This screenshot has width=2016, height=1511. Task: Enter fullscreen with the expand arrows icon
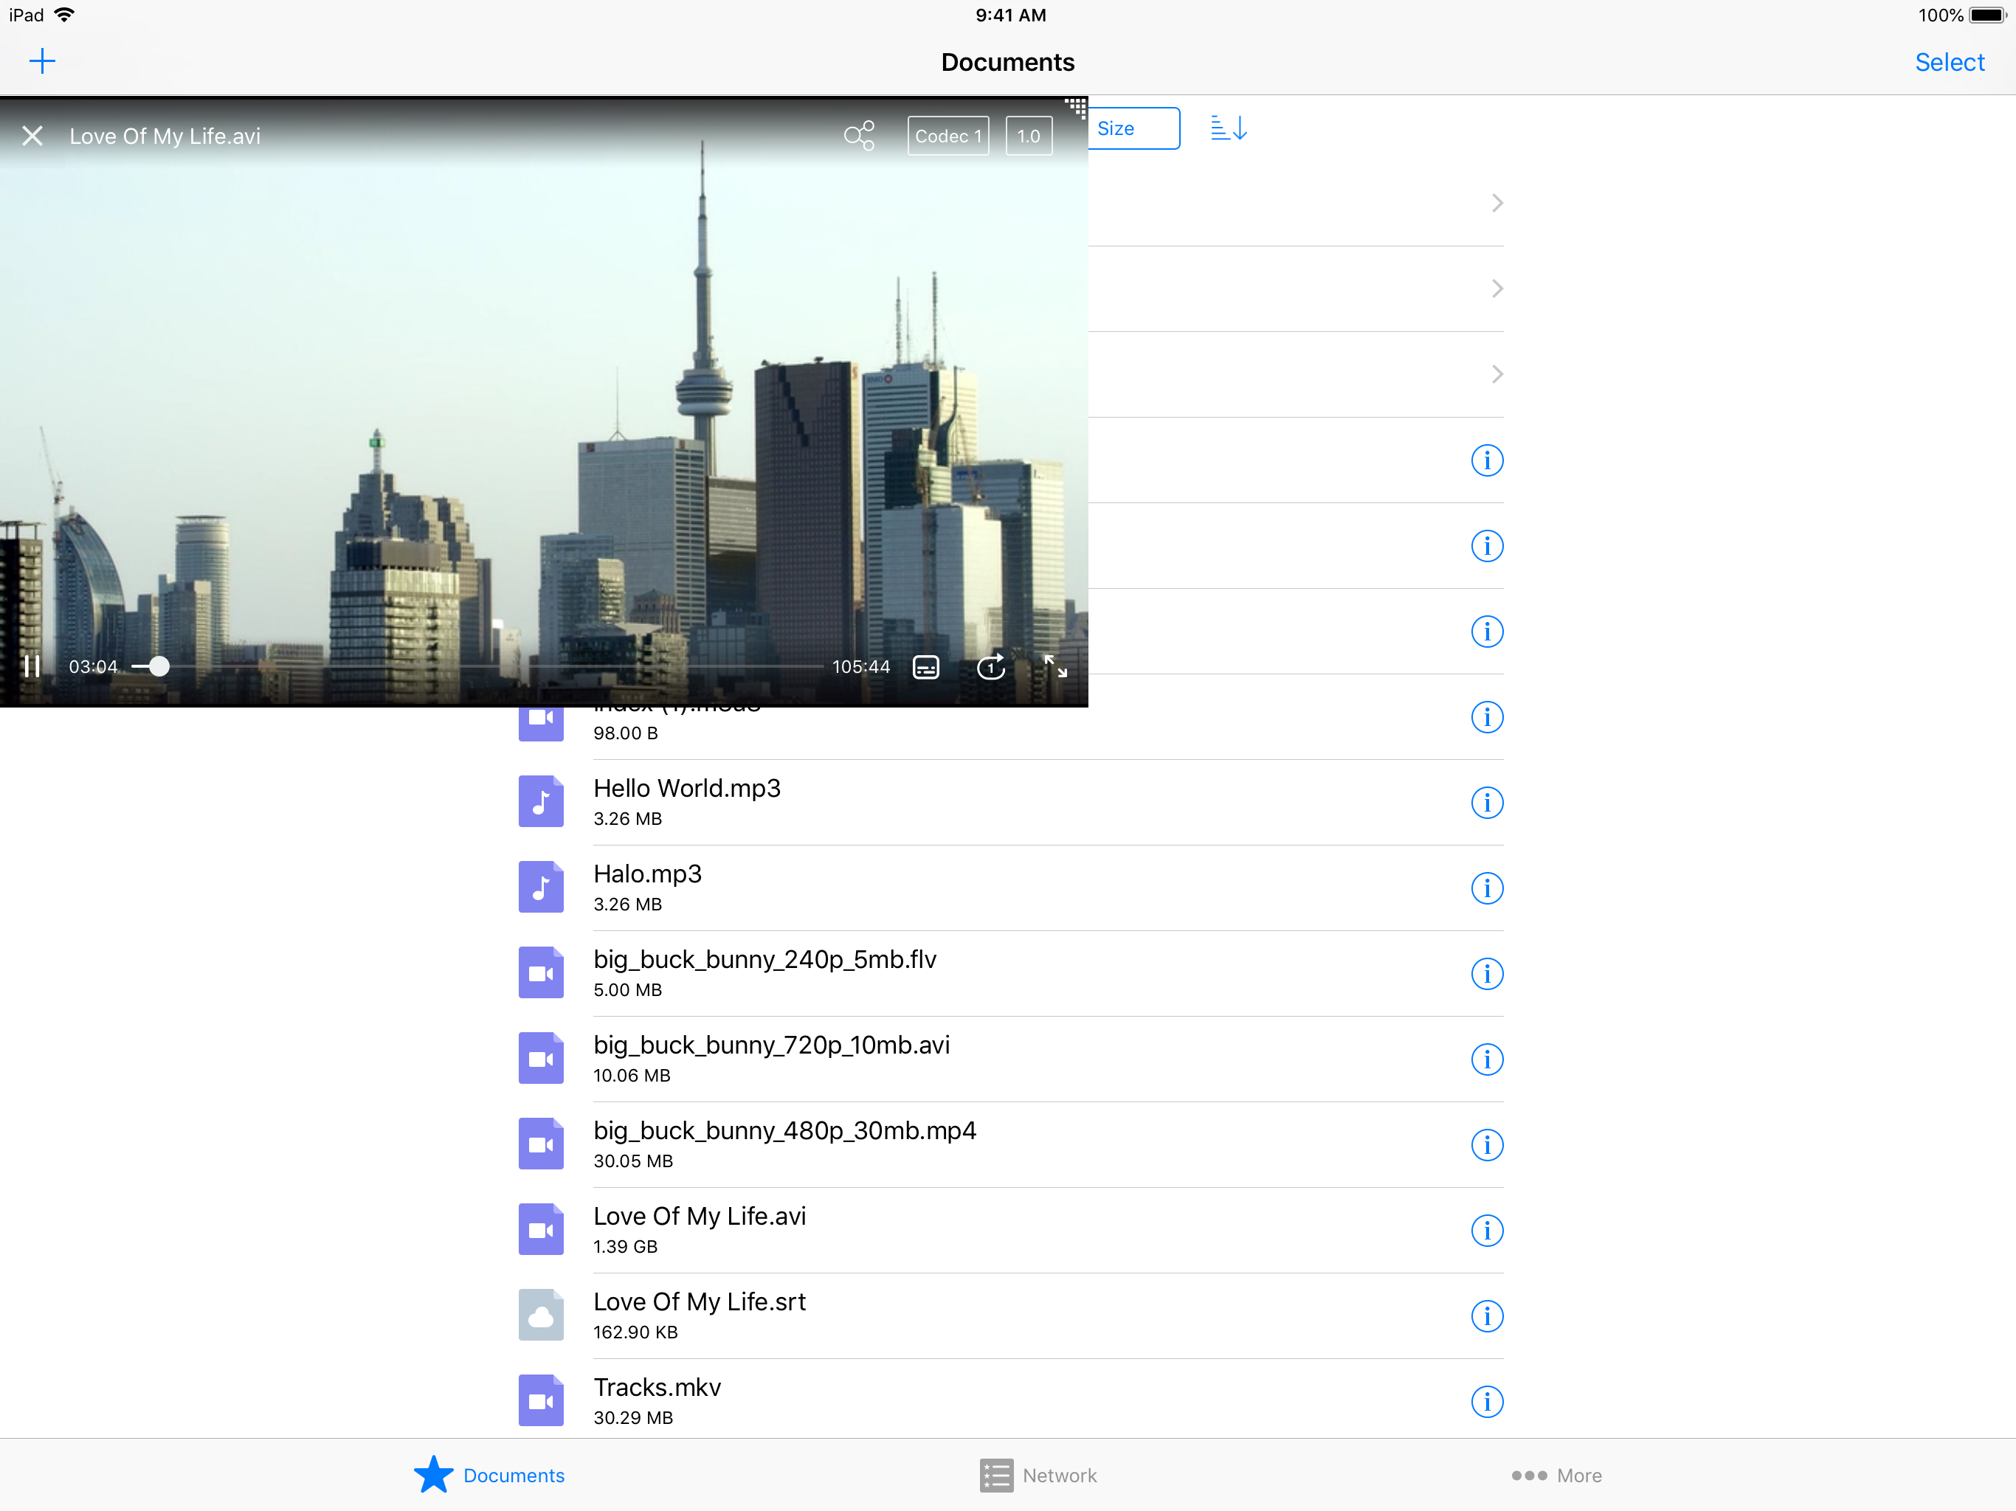(1055, 666)
